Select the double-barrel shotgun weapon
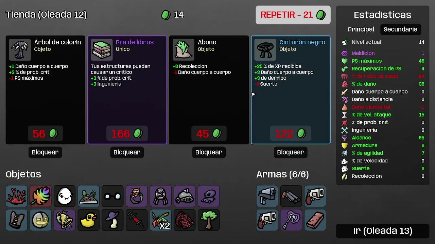The width and height of the screenshot is (435, 244). [x=291, y=196]
